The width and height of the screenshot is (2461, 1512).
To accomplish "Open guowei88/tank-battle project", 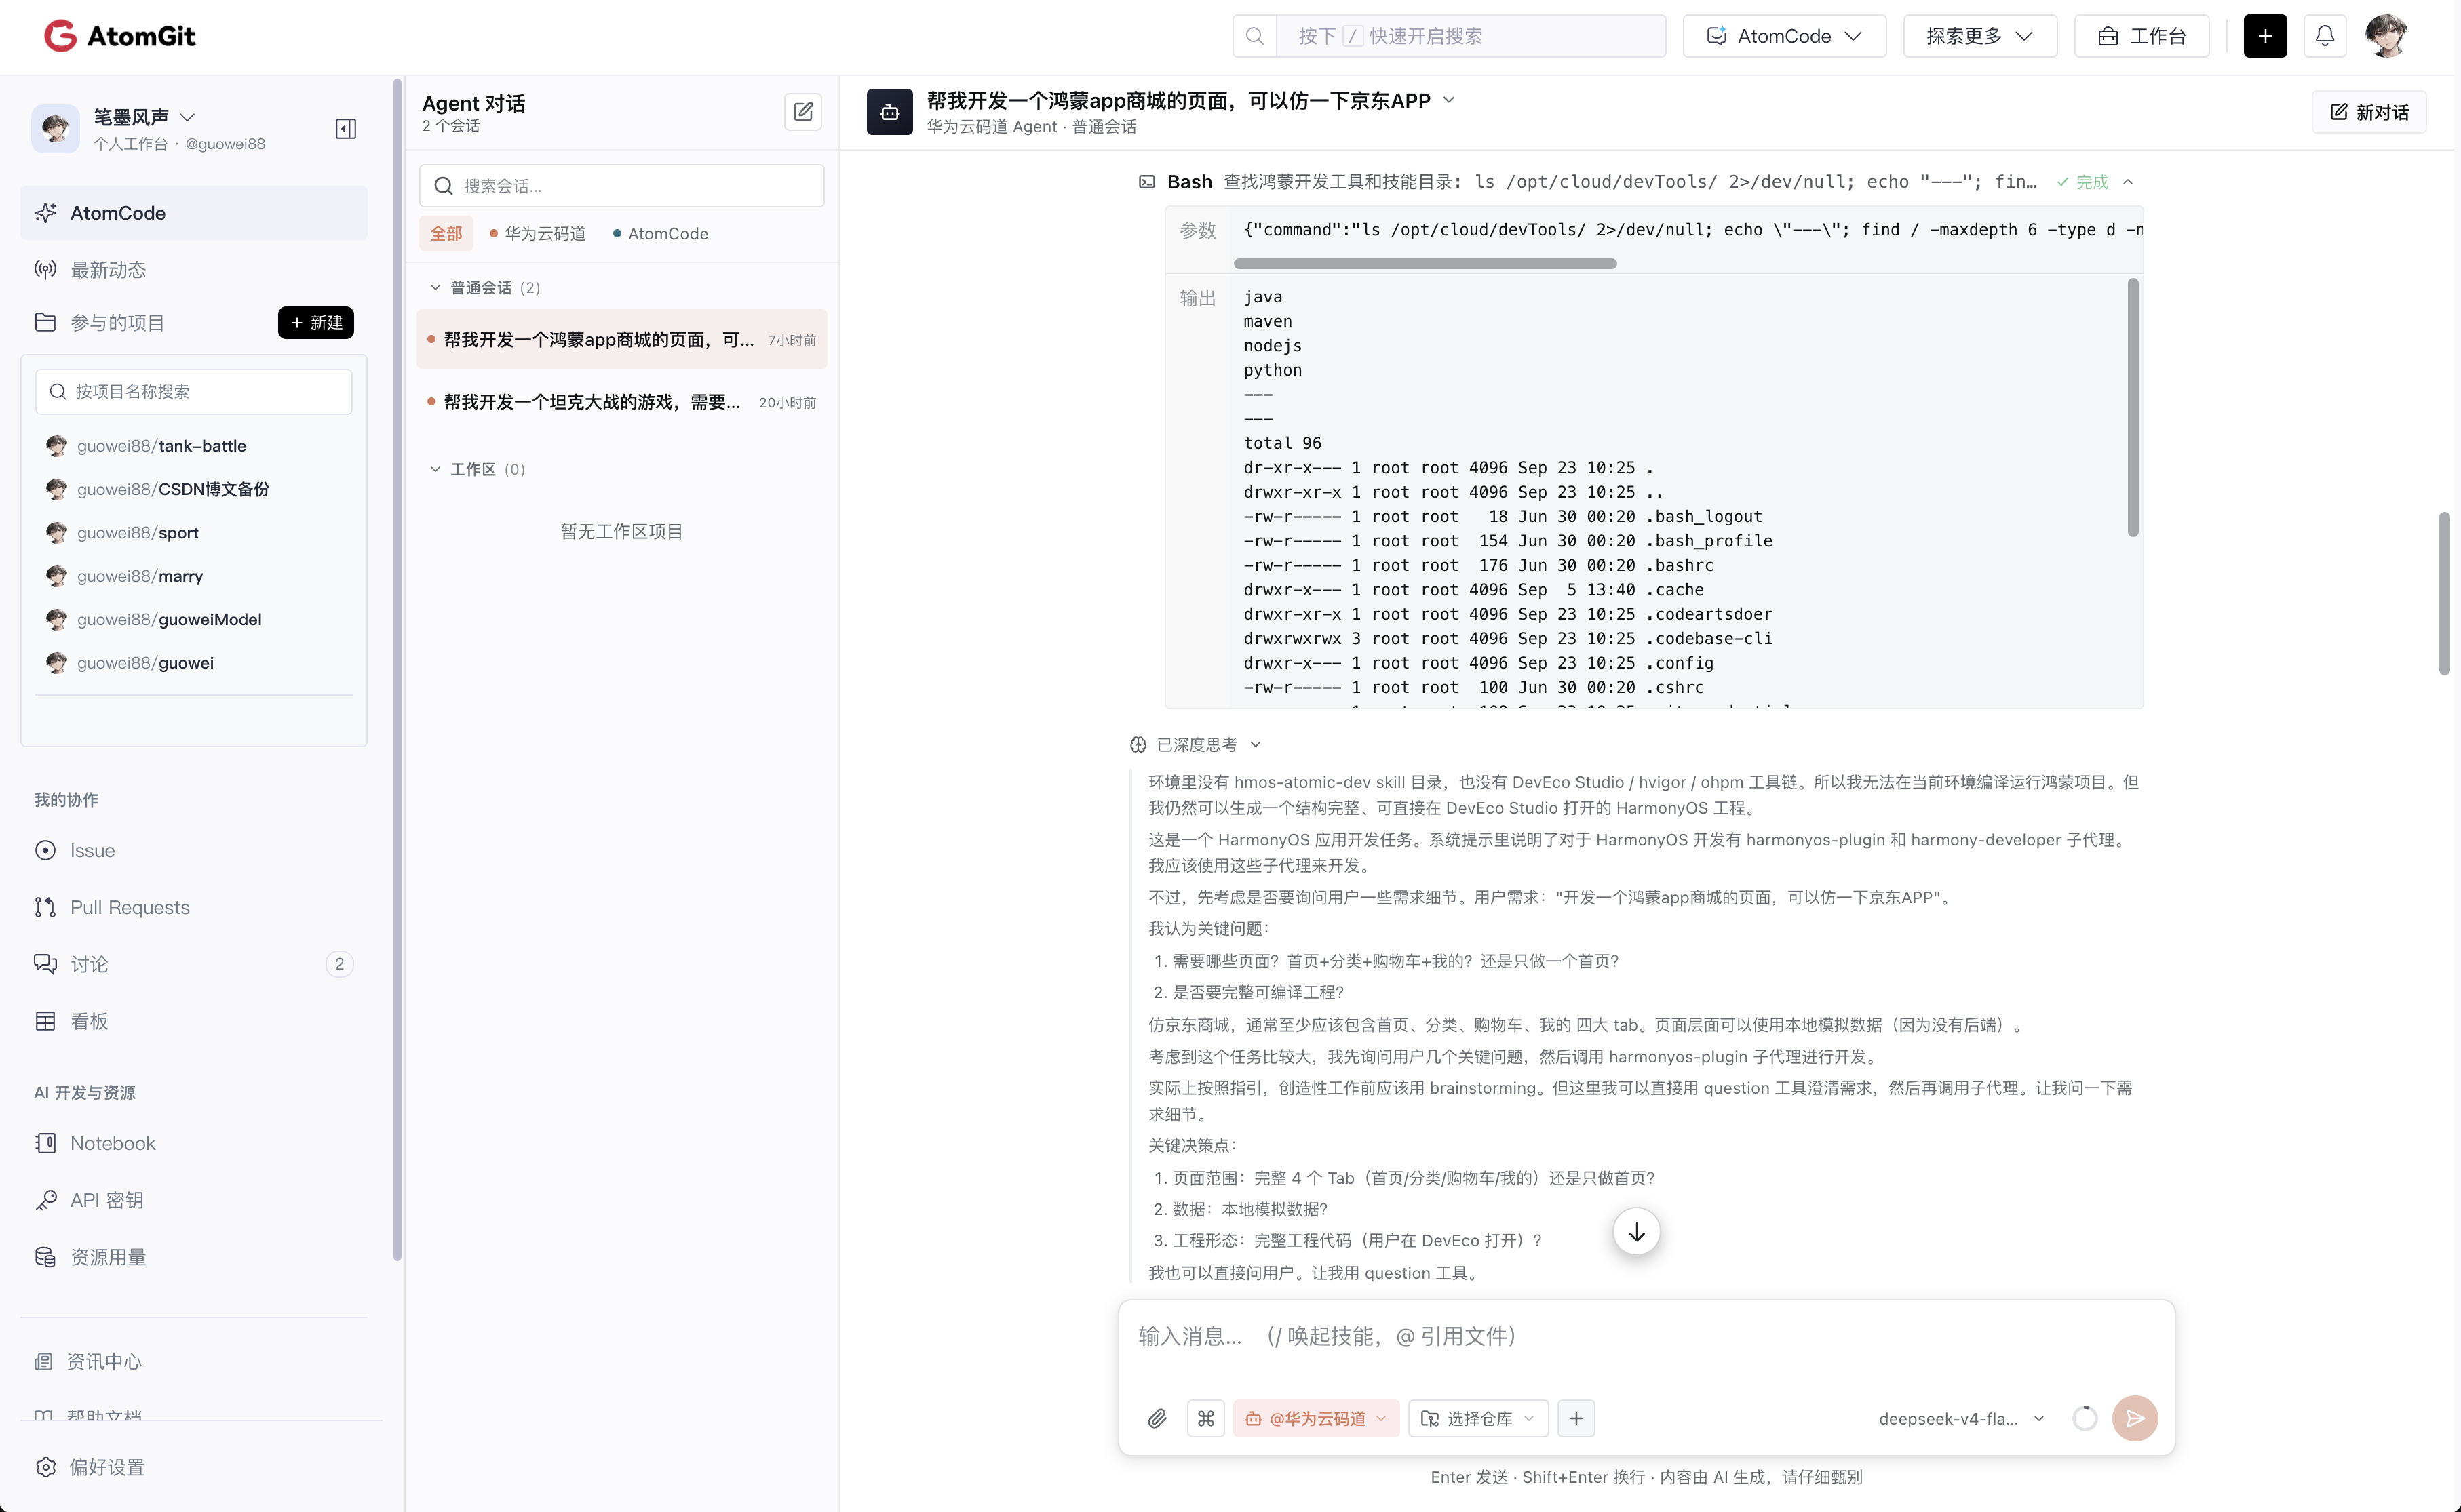I will point(161,446).
